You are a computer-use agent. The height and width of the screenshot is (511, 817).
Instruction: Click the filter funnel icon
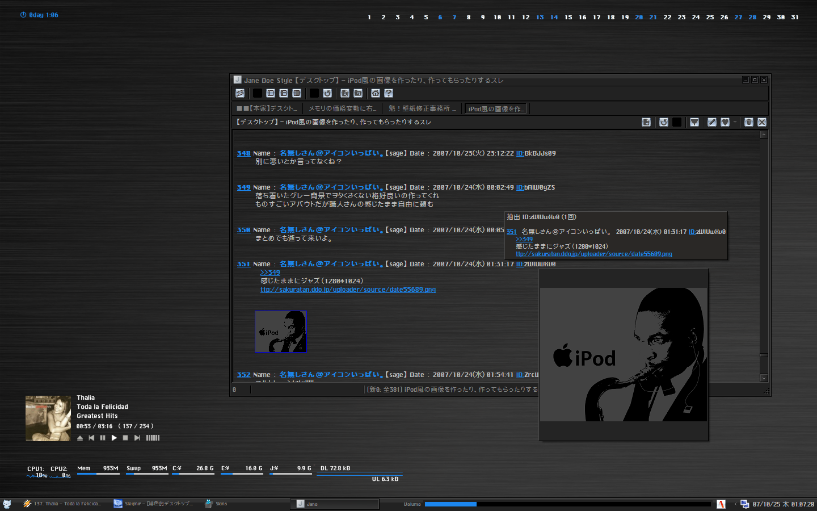[694, 122]
